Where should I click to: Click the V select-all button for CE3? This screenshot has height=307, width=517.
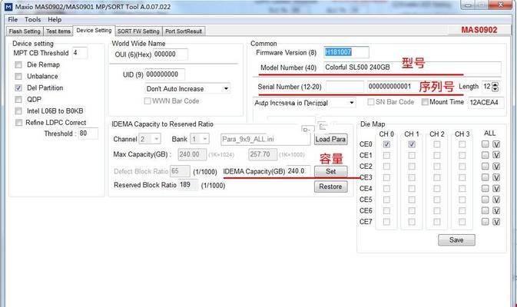pyautogui.click(x=496, y=177)
